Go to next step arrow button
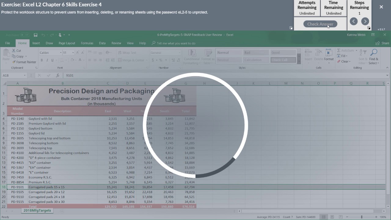Image resolution: width=391 pixels, height=220 pixels. coord(365,21)
